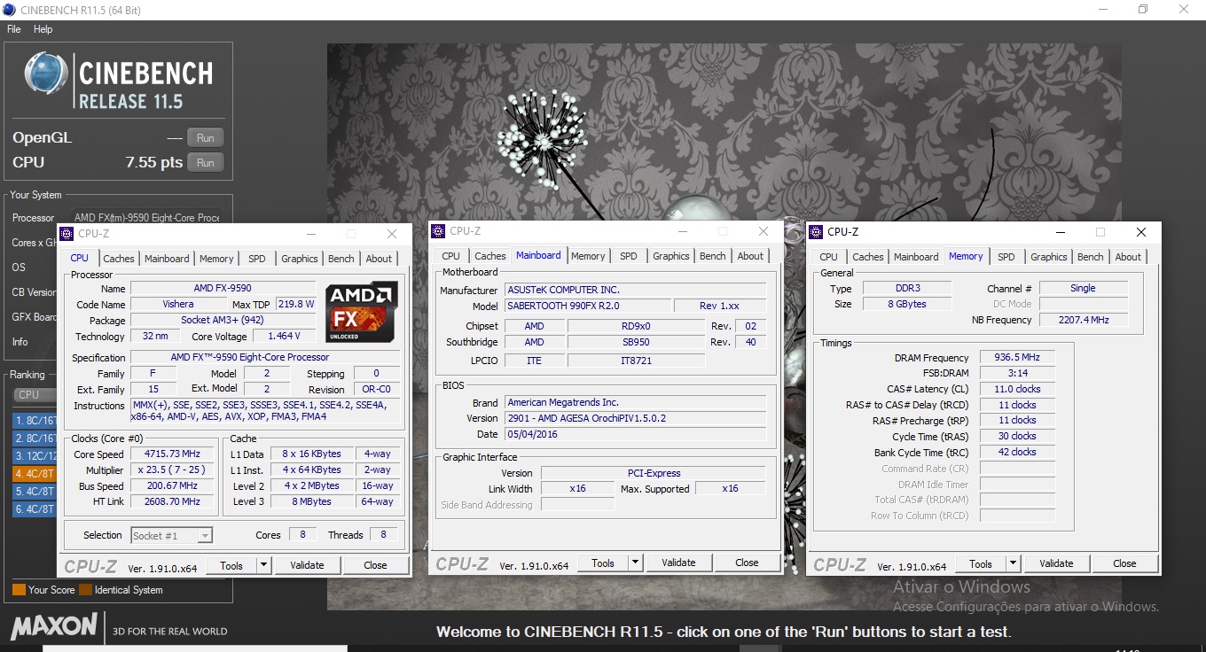This screenshot has height=652, width=1206.
Task: Click the CPU-Z icon in first window title
Action: tap(67, 234)
